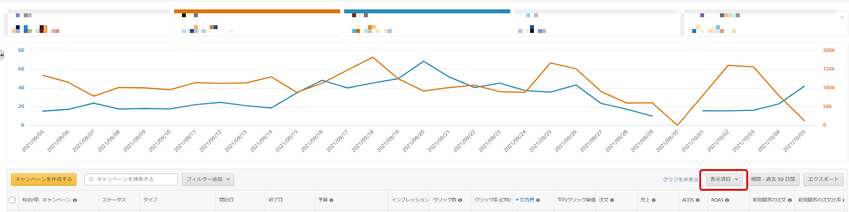Select the blue-highlighted metric card
The image size is (849, 212).
[x=427, y=23]
